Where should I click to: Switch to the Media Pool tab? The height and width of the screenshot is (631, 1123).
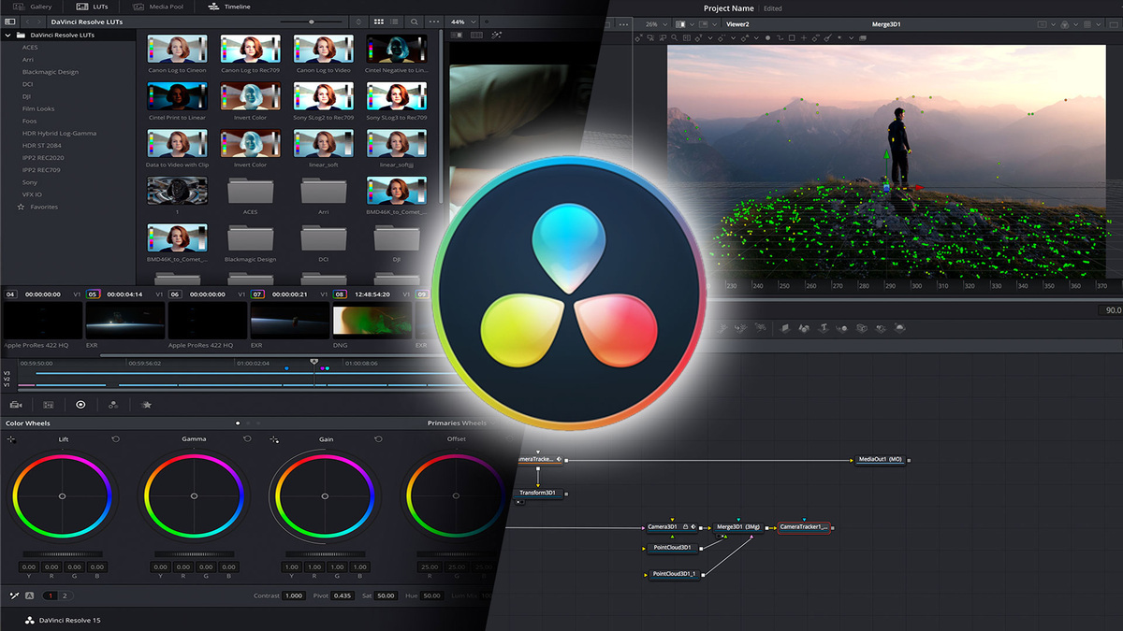tap(157, 7)
